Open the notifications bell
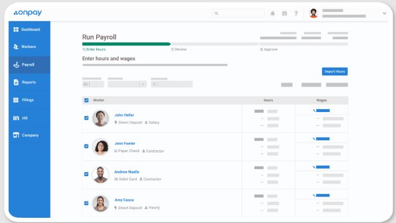396x223 pixels. pos(273,13)
